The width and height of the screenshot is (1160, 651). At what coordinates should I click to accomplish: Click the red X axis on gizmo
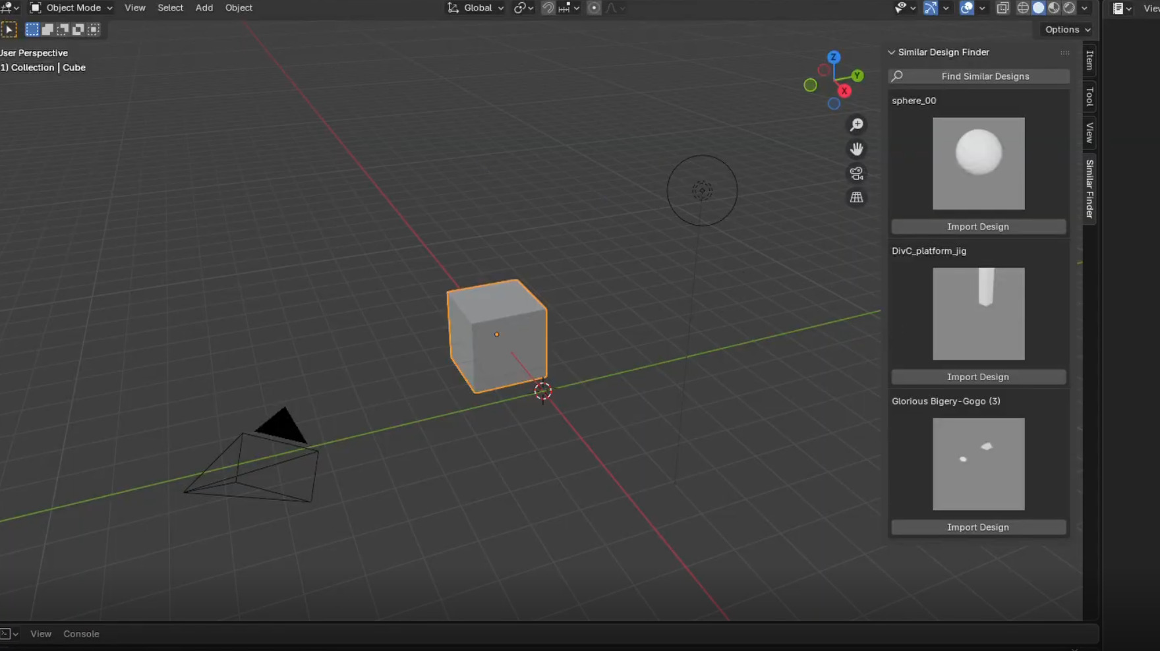point(844,91)
